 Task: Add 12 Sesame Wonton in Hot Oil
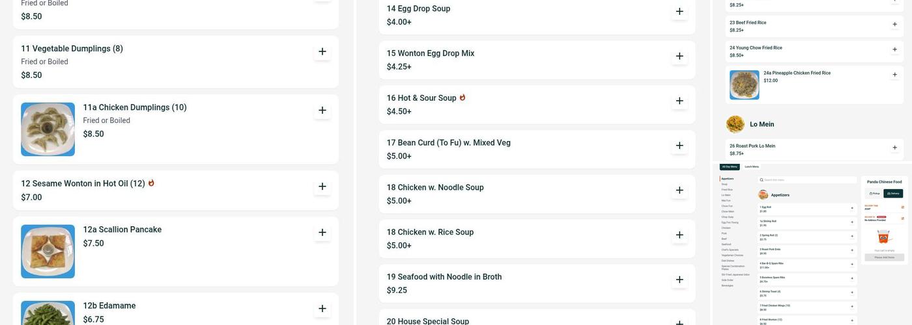pyautogui.click(x=322, y=187)
